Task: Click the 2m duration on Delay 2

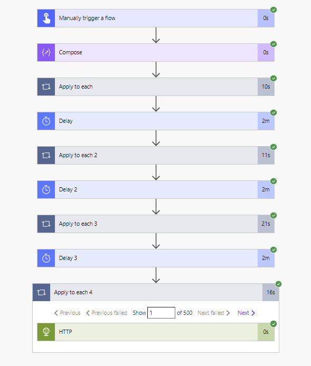Action: [x=266, y=189]
